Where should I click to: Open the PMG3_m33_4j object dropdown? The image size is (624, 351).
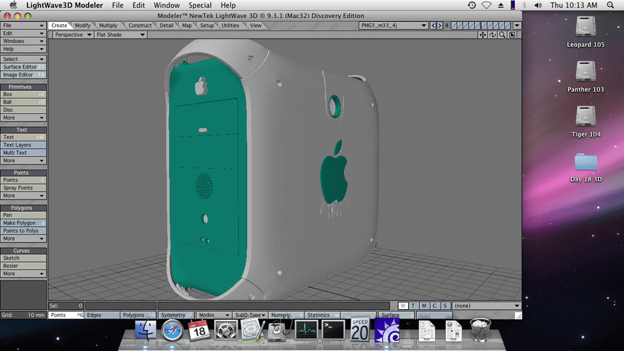[393, 26]
